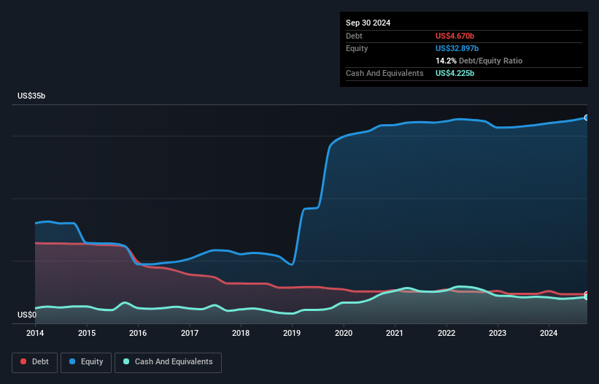
Task: Click the US$35b y-axis label
Action: point(31,96)
